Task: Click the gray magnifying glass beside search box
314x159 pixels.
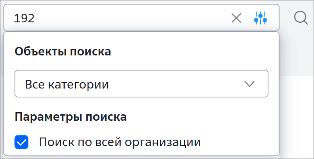Action: click(x=301, y=18)
